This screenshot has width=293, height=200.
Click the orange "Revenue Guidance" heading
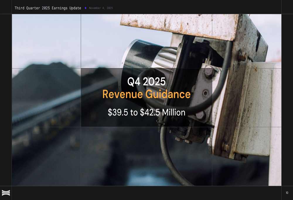146,94
